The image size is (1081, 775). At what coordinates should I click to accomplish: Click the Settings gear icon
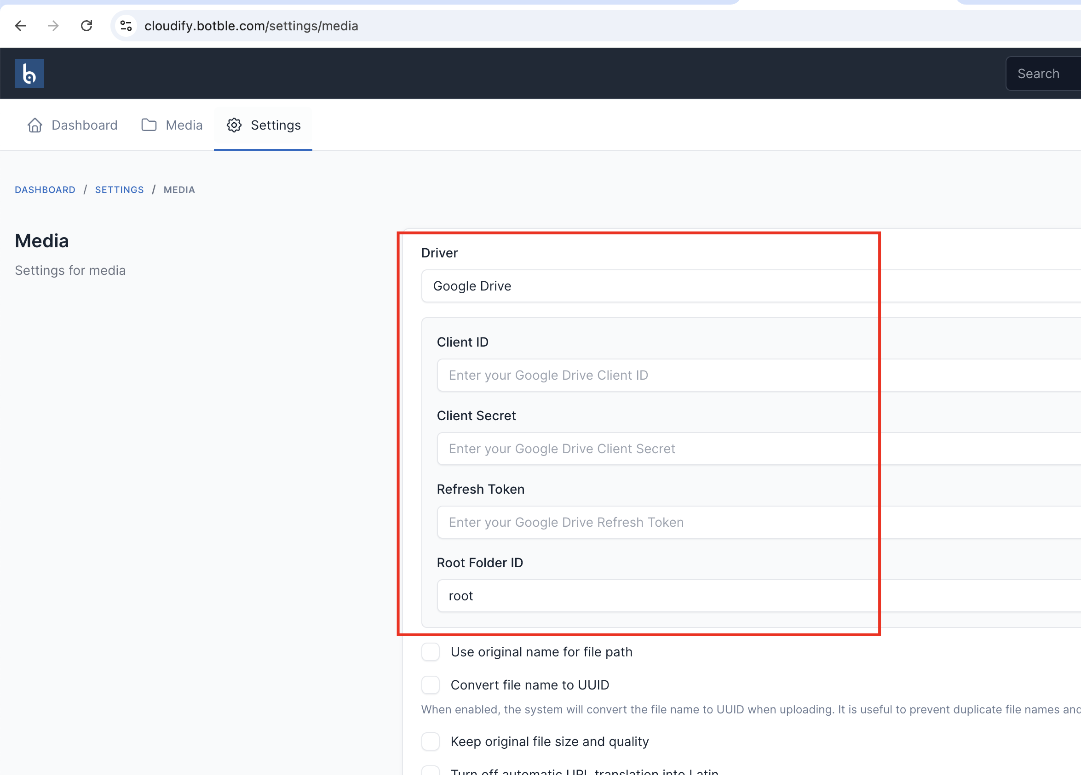click(x=234, y=125)
